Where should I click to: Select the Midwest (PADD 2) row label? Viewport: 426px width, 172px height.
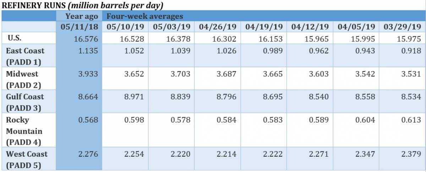point(23,79)
